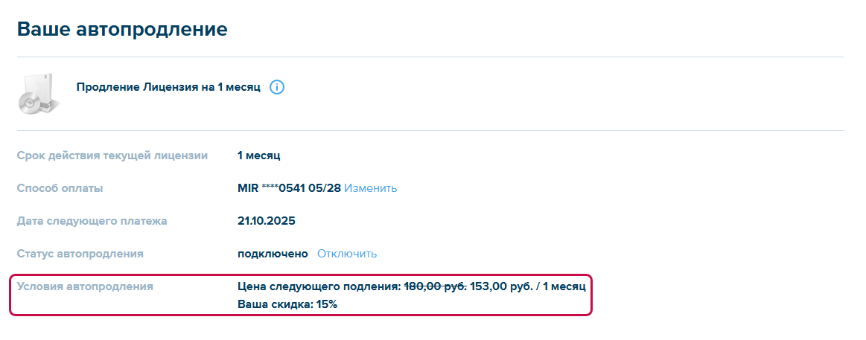Click the Условия автопродления label

point(85,286)
